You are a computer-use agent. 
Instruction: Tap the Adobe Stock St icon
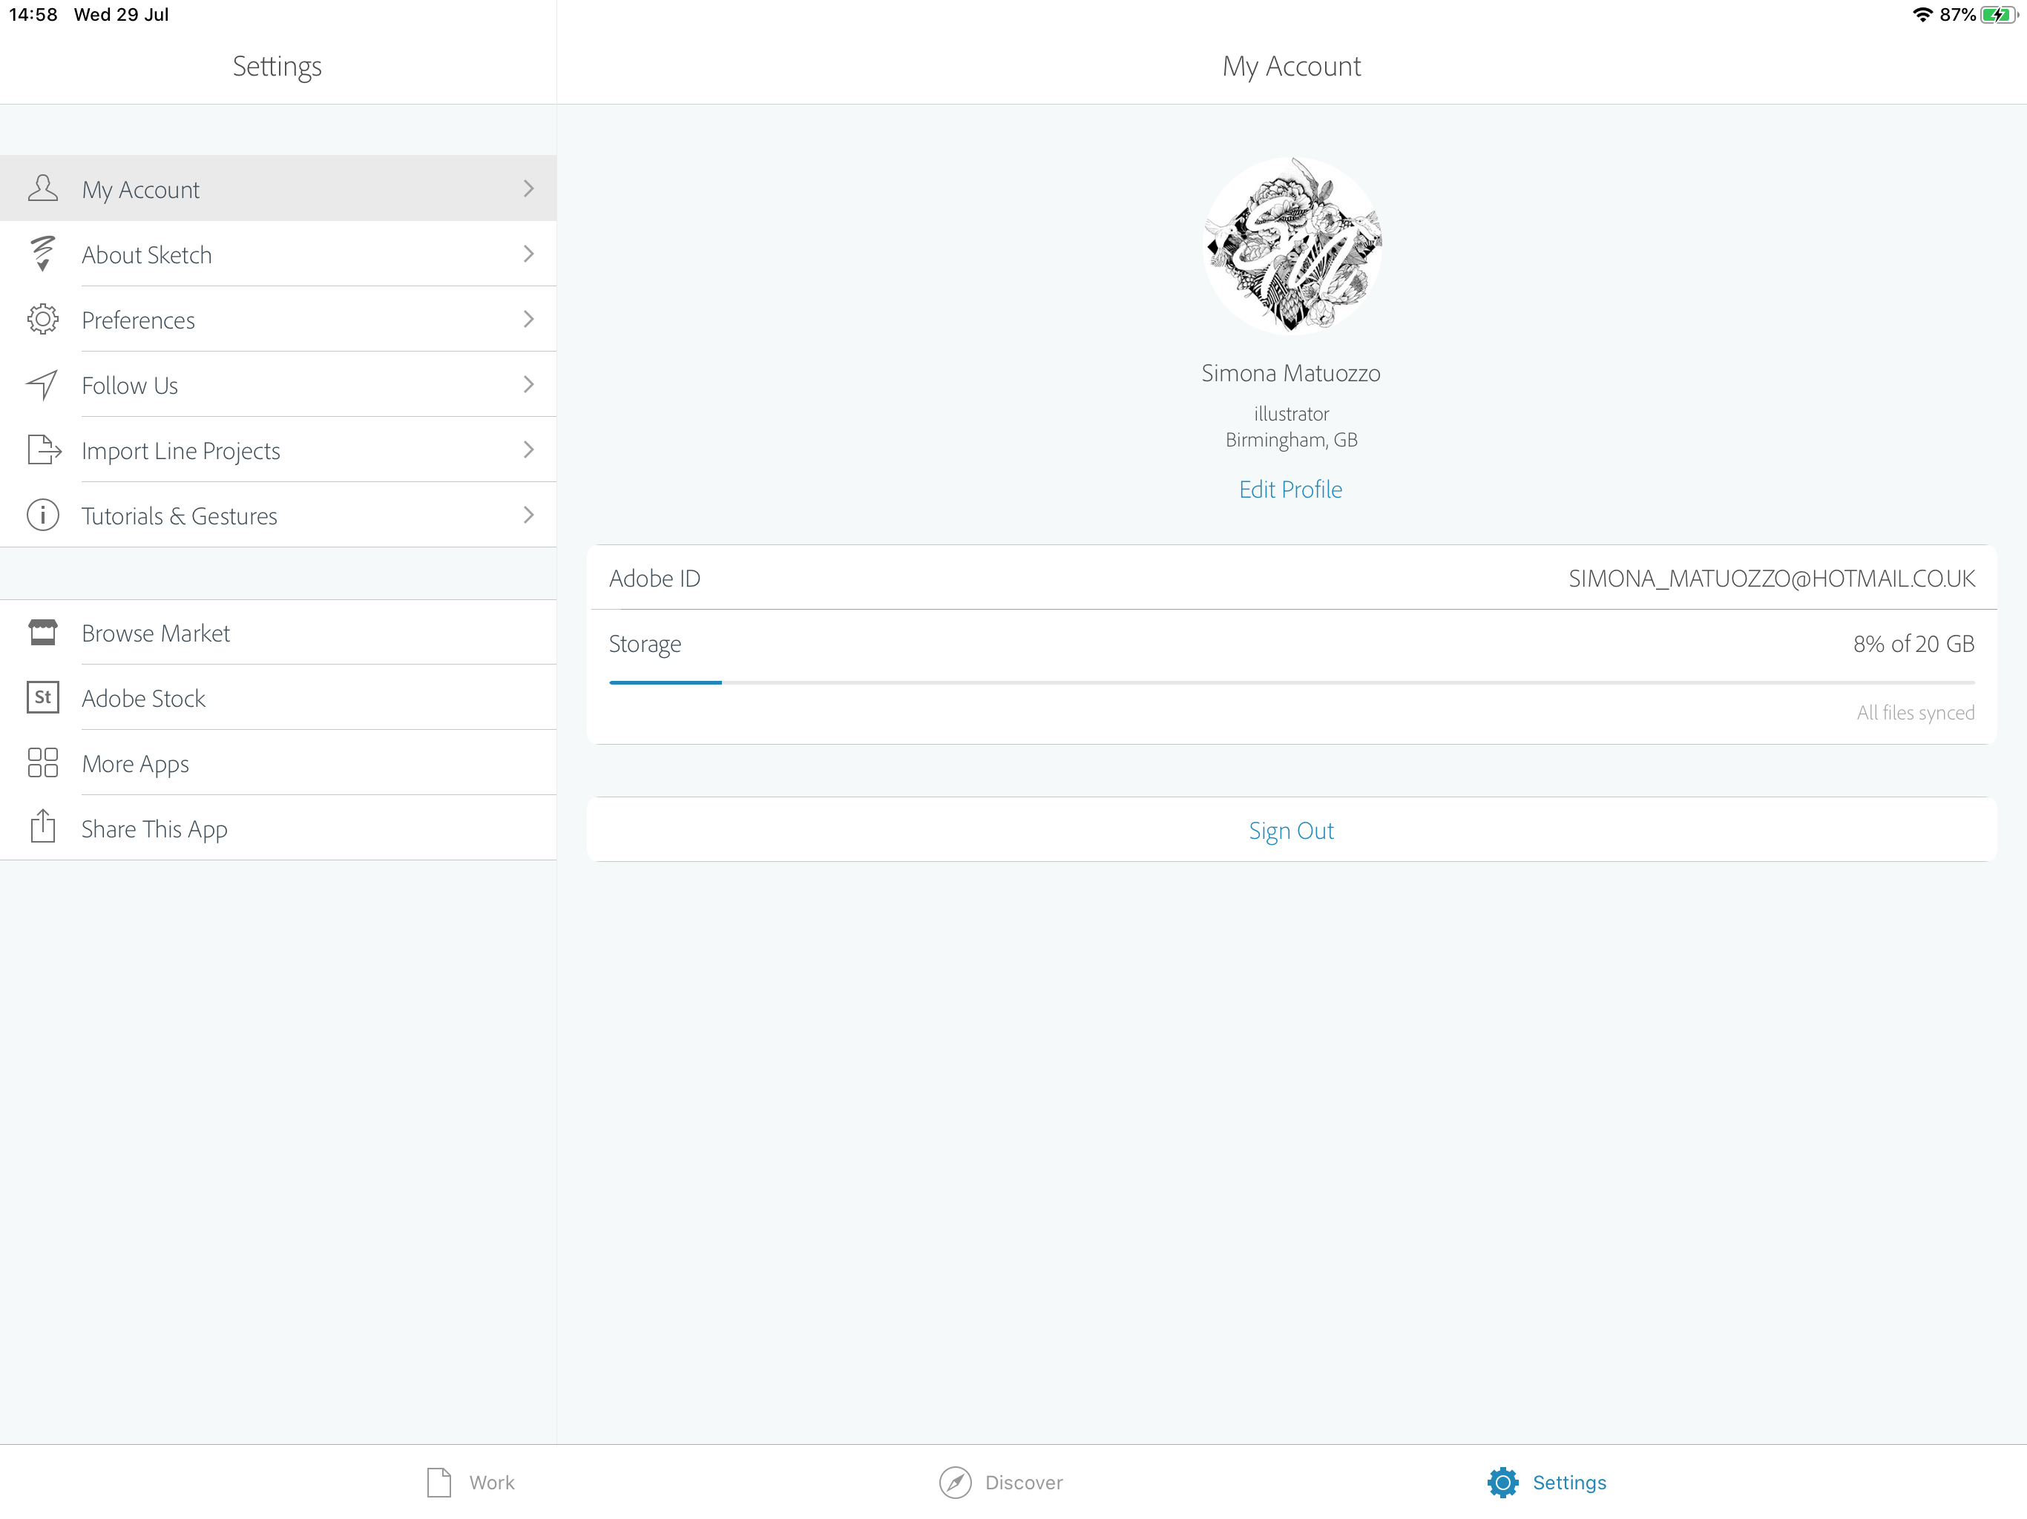point(42,697)
